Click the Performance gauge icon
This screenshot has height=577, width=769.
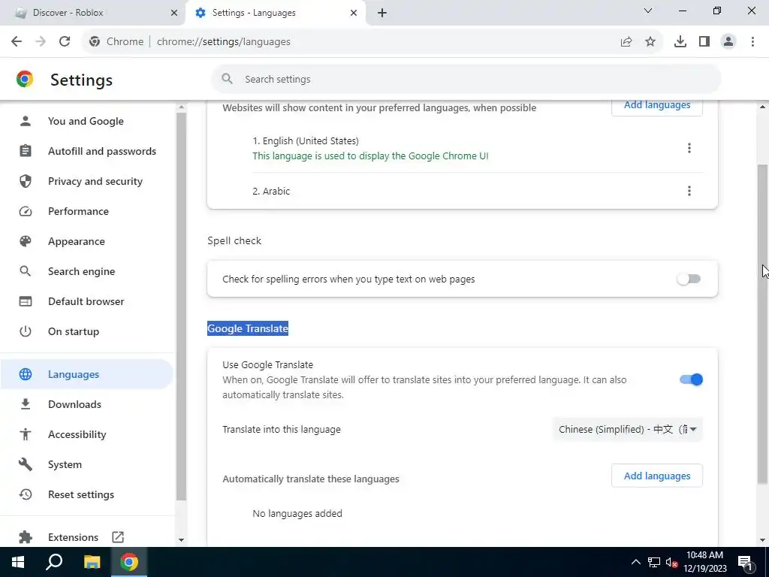click(x=26, y=211)
